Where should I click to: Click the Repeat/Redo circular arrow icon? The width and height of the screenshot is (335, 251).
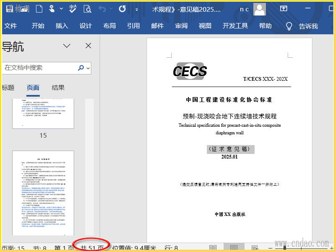click(x=122, y=9)
